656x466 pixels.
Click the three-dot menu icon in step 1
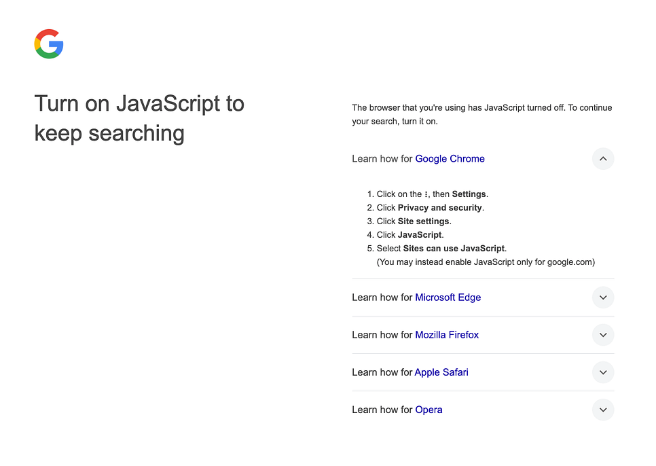coord(426,194)
